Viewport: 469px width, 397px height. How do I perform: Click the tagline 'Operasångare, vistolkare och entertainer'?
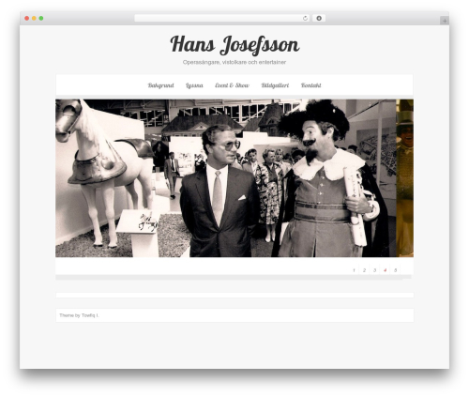coord(234,62)
